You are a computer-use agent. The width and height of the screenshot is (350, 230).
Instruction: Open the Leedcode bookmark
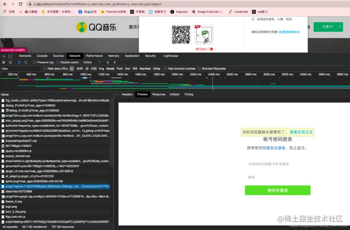(238, 12)
